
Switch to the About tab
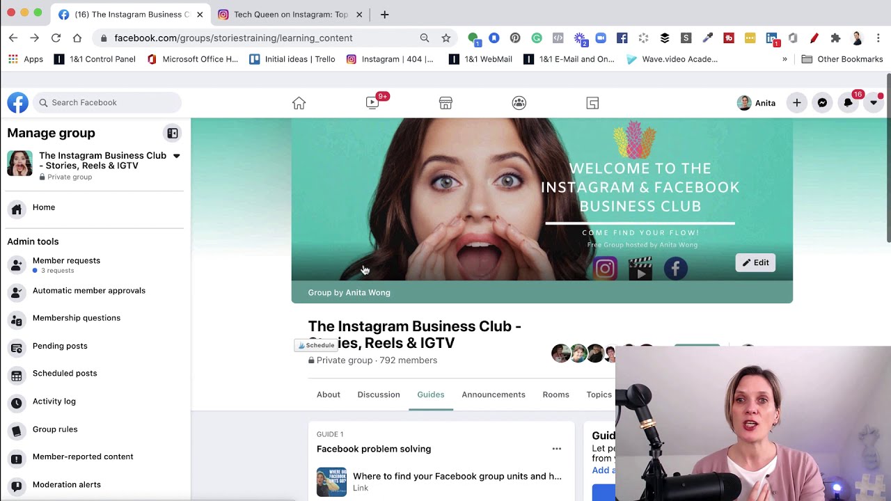(x=329, y=395)
